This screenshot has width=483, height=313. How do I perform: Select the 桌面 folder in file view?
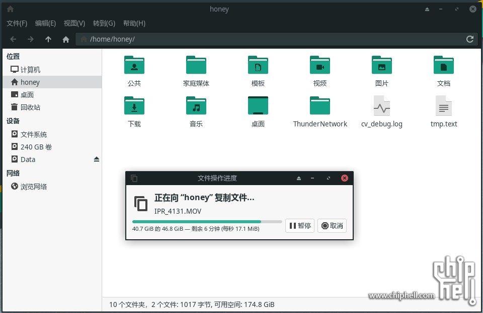click(x=258, y=105)
